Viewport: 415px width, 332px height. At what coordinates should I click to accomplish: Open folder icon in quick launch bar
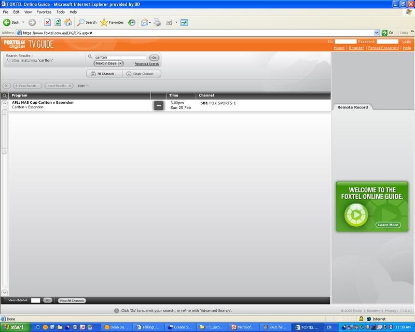[60, 327]
